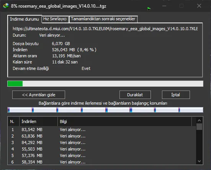Click the İndirilen column header

point(39,121)
